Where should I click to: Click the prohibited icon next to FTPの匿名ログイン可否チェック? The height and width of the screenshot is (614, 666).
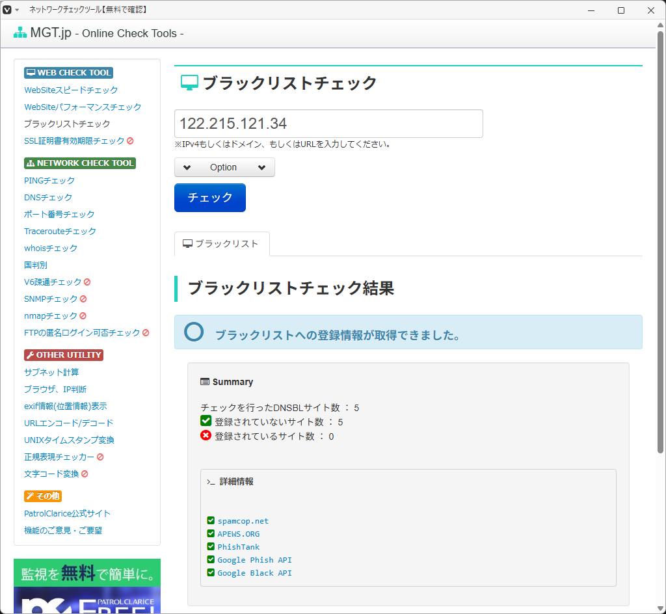pos(146,333)
